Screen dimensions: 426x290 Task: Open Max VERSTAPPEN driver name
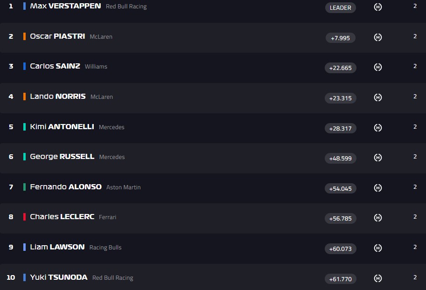click(x=65, y=6)
